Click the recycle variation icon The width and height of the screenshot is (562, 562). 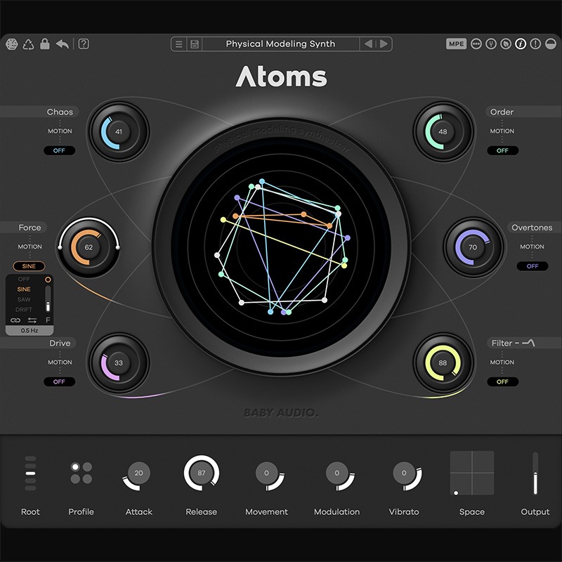[28, 44]
